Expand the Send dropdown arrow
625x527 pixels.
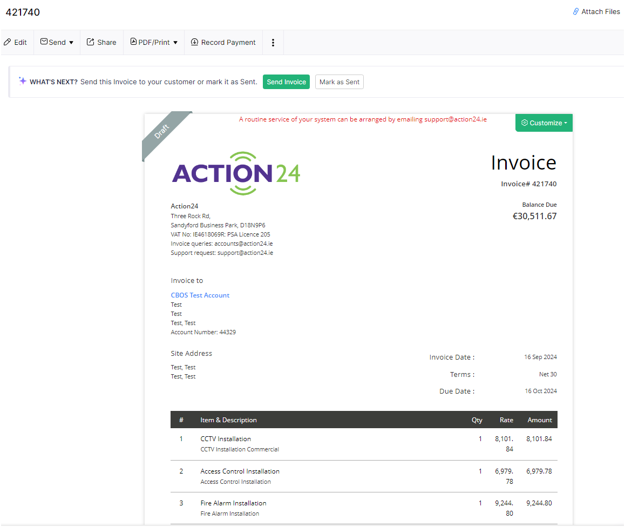point(71,43)
